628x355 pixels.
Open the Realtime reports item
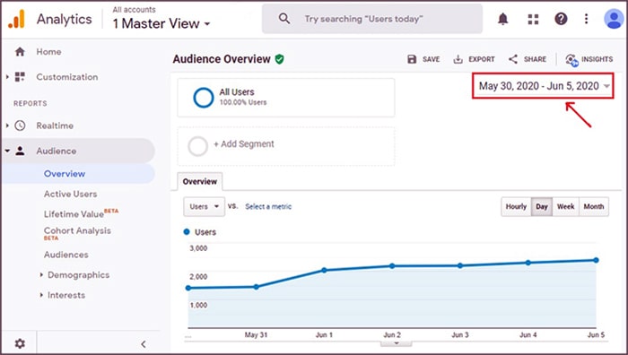(x=55, y=126)
